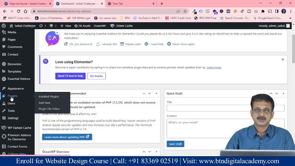Click 'Never show again' link
Viewport: 295px width, 166px height.
click(x=181, y=44)
